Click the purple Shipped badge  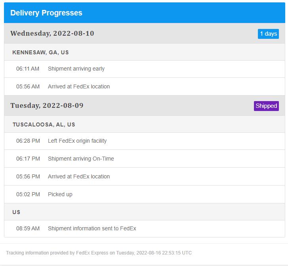266,106
